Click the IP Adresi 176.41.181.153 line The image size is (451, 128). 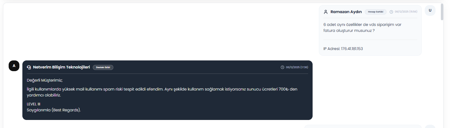(x=343, y=49)
